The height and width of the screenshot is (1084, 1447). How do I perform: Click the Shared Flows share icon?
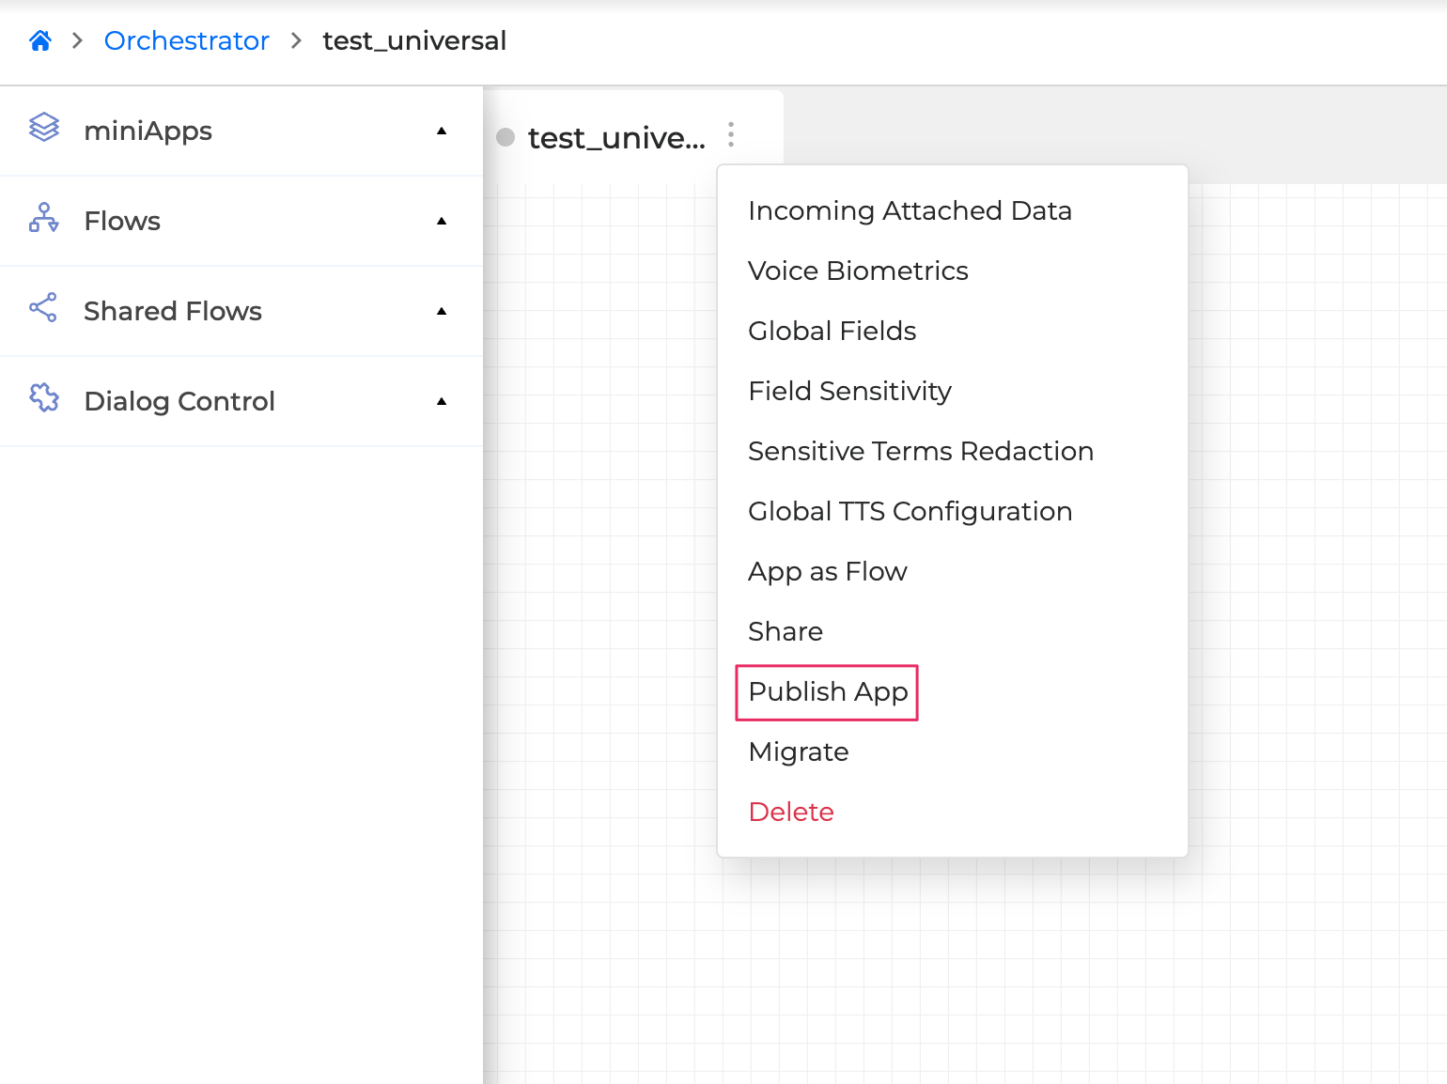click(x=43, y=311)
